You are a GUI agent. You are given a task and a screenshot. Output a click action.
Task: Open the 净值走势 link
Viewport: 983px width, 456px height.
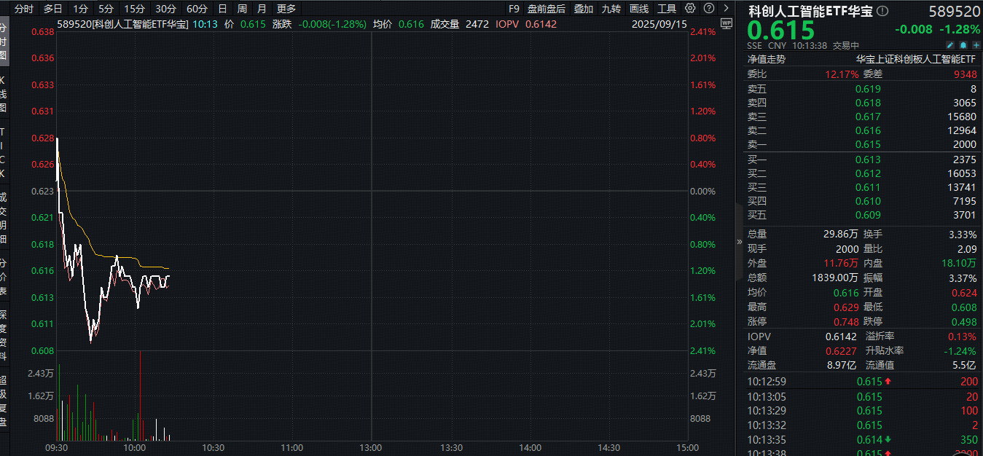click(x=766, y=59)
